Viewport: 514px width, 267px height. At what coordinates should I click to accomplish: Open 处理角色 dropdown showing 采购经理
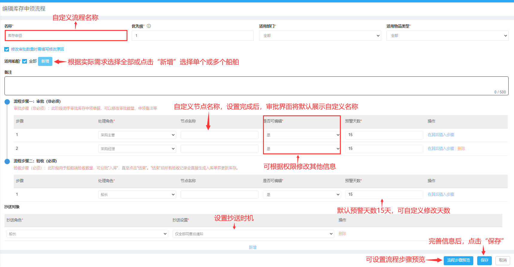[x=137, y=149]
